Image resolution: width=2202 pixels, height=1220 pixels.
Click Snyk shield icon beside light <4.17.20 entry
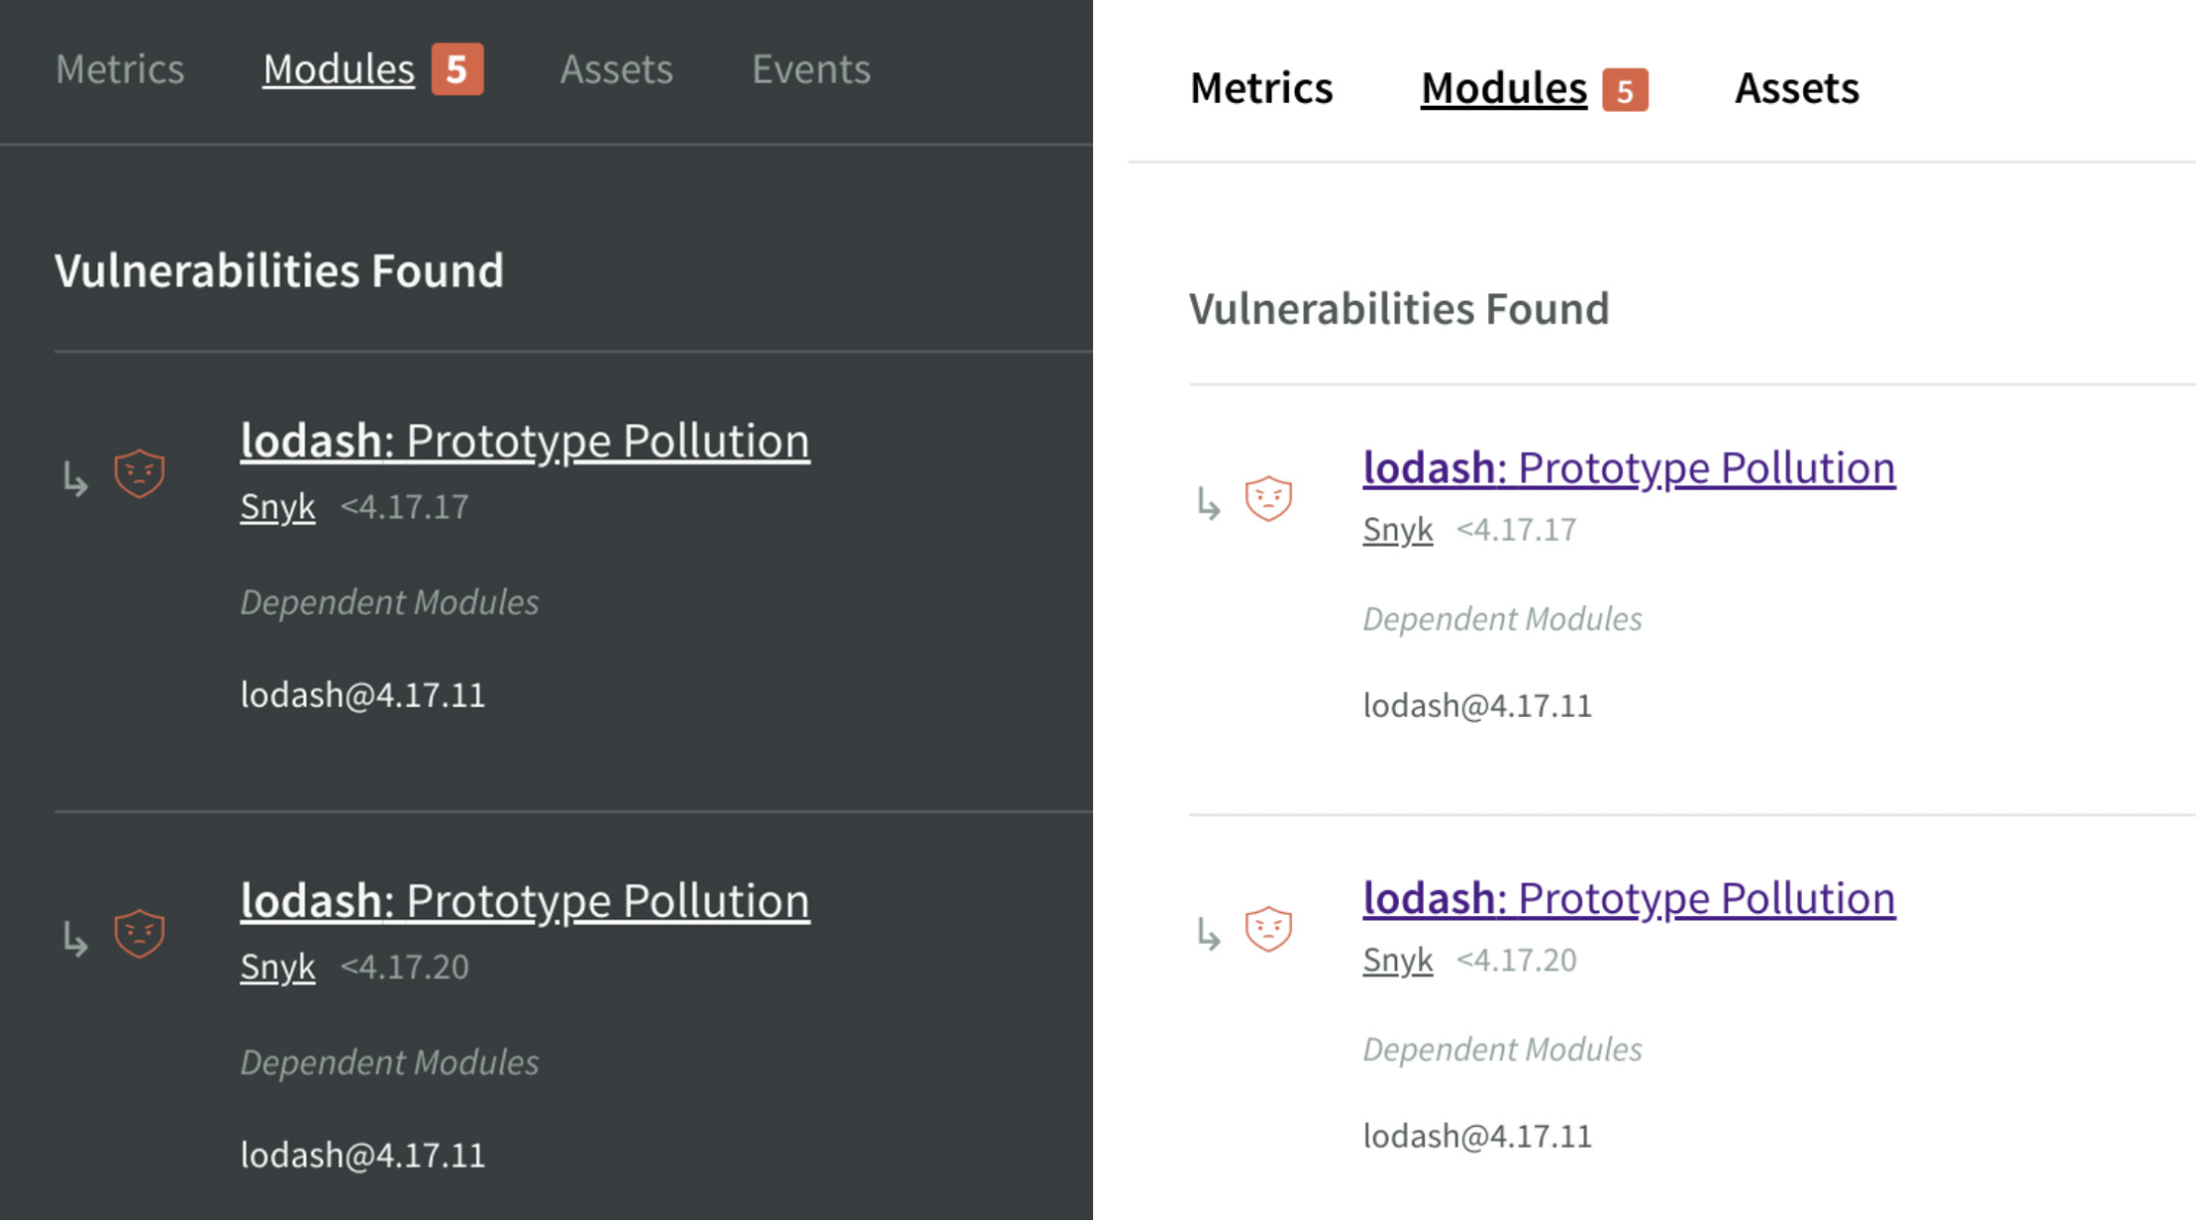pyautogui.click(x=1268, y=928)
